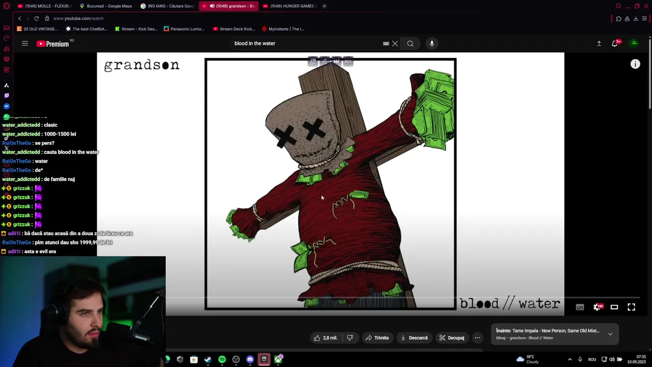Click the Trimite share button
The image size is (652, 367).
378,338
